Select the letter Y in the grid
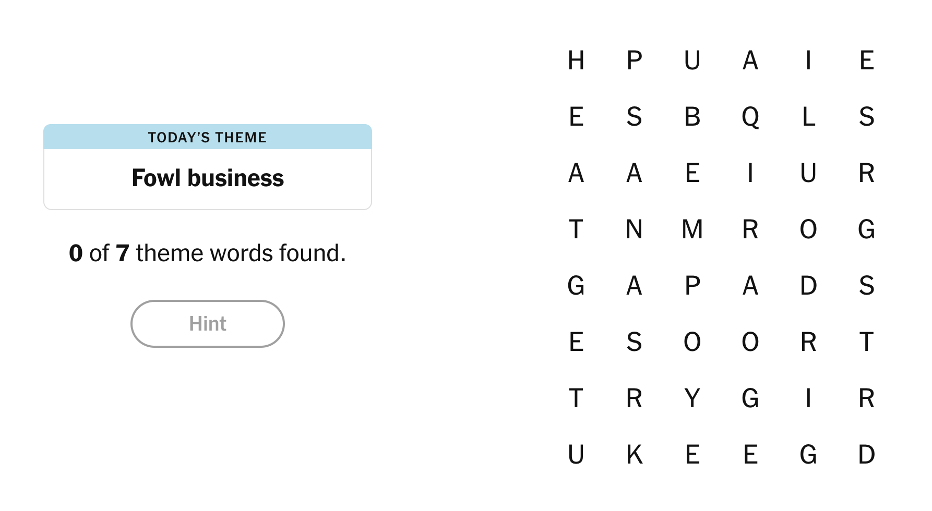 click(692, 398)
